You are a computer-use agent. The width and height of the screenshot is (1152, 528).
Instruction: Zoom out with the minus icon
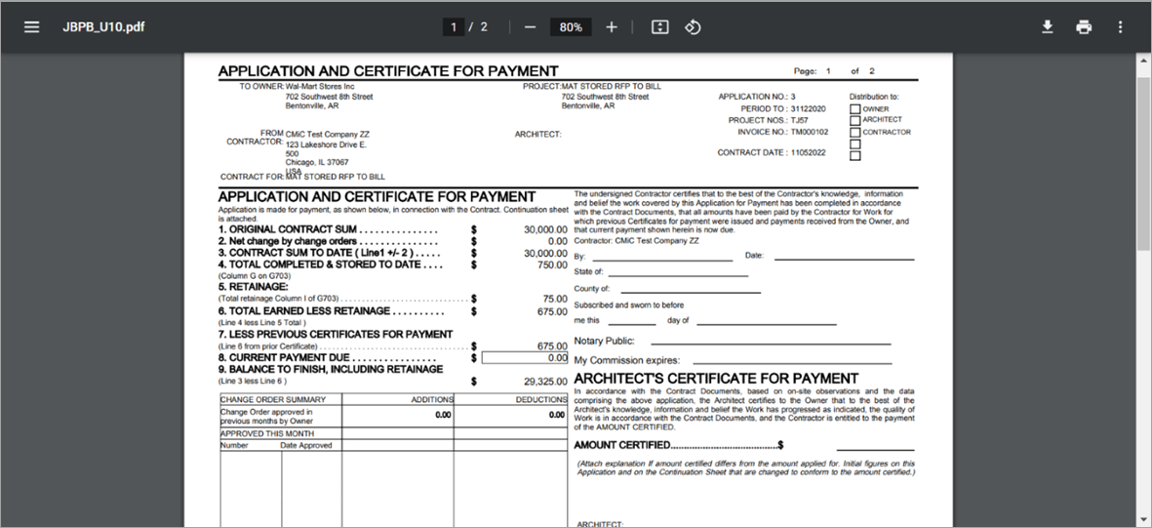(531, 27)
